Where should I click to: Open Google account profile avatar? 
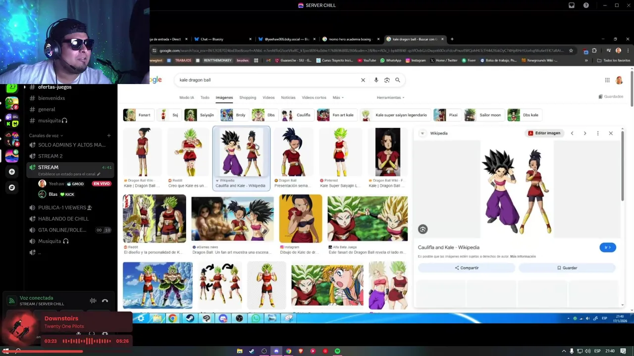click(619, 80)
